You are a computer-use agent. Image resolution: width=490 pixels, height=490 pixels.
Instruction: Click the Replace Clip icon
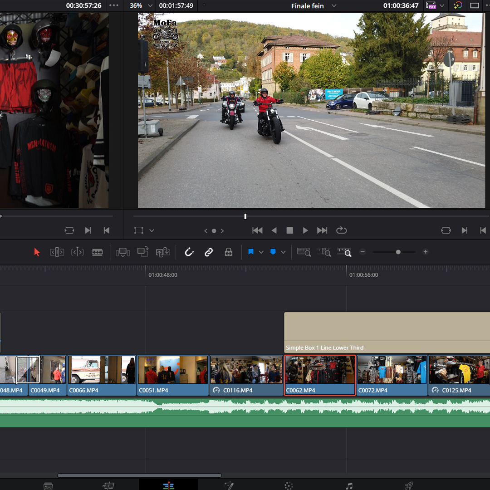click(x=163, y=252)
